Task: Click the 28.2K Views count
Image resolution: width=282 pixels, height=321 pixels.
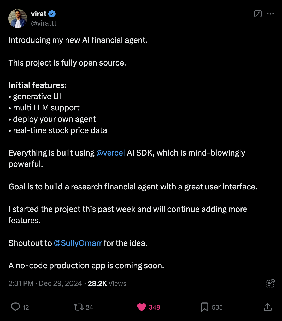Action: [x=107, y=283]
